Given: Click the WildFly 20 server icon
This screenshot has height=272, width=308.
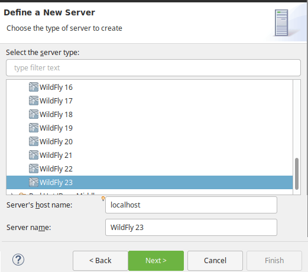Looking at the screenshot, I should (34, 141).
